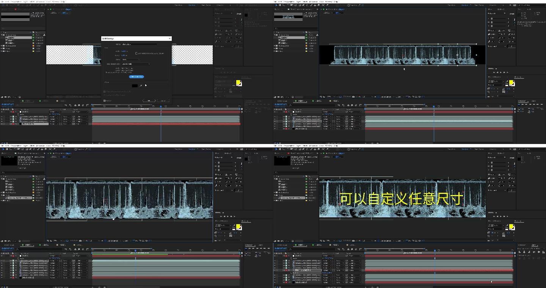Click the Width value in Solid Settings

click(124, 51)
